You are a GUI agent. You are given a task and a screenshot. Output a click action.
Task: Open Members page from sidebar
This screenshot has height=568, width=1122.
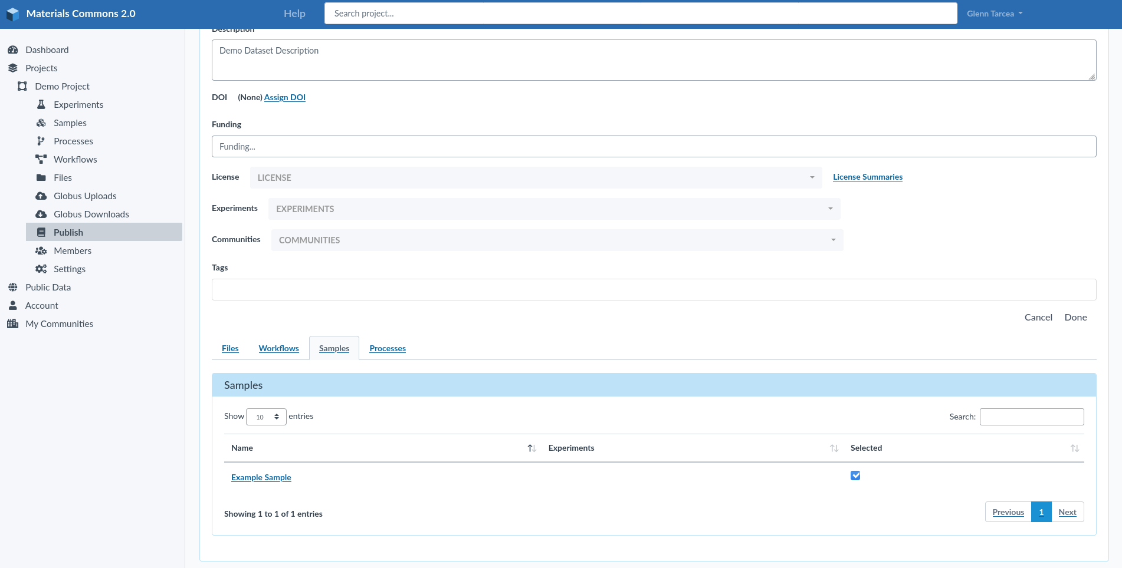(73, 251)
